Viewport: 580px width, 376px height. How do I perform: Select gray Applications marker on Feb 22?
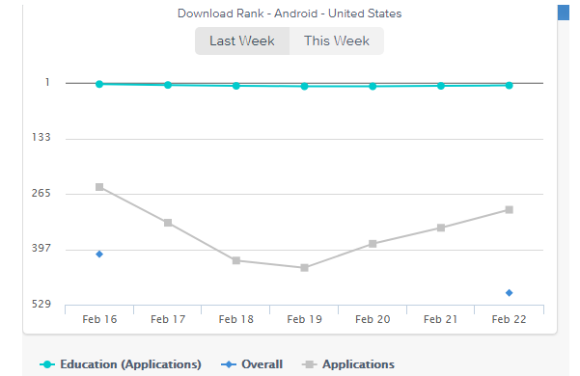[x=510, y=210]
